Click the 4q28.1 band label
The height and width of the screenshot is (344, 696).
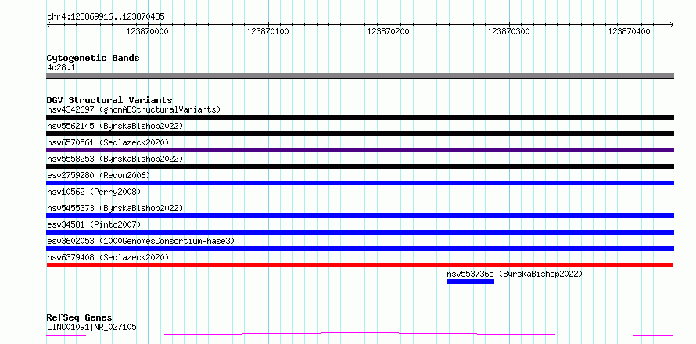(59, 67)
